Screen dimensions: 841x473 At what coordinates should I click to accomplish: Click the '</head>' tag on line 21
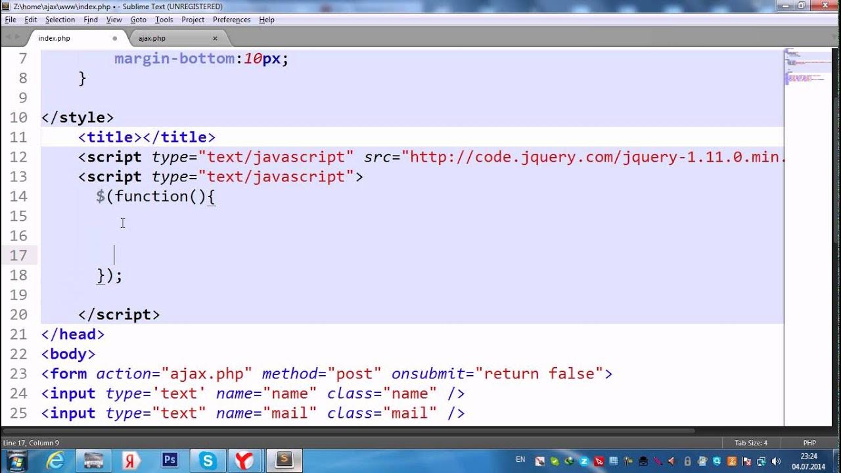[73, 334]
